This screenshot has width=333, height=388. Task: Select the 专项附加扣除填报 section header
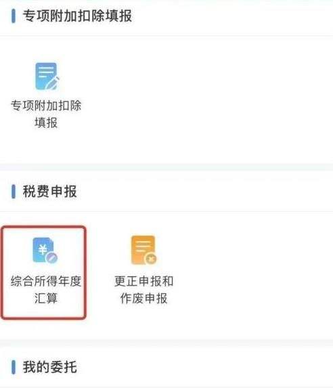[77, 16]
